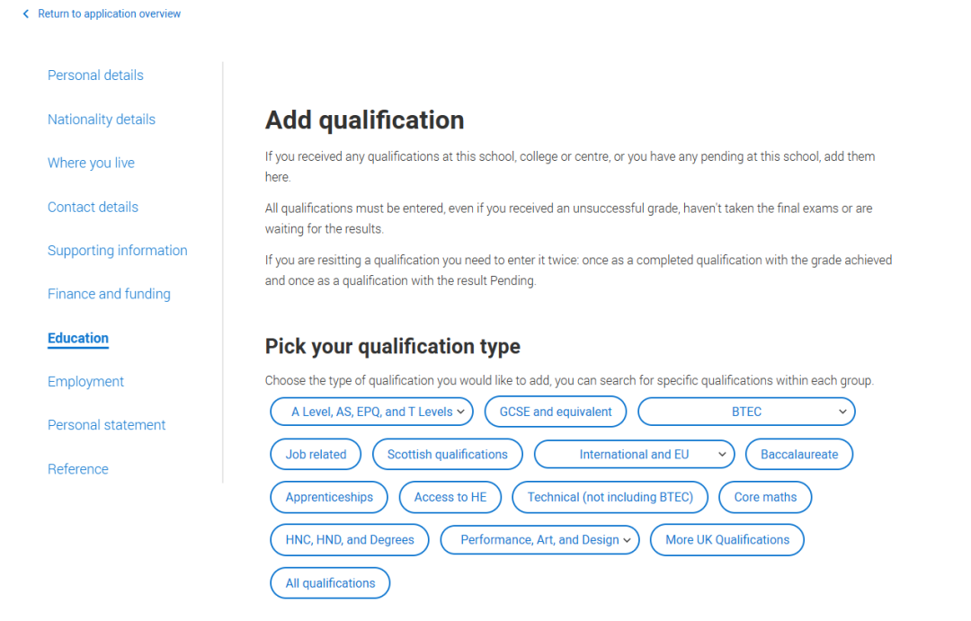Open the Personal statement section

click(106, 425)
